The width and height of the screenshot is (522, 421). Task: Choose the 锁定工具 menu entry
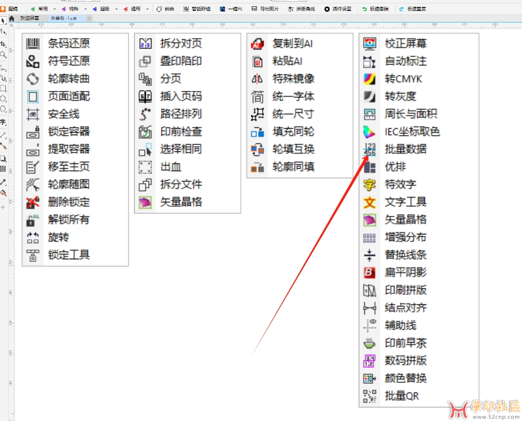[75, 255]
